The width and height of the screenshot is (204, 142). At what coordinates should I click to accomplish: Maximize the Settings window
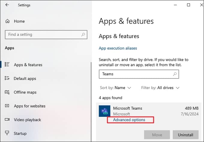pyautogui.click(x=188, y=5)
